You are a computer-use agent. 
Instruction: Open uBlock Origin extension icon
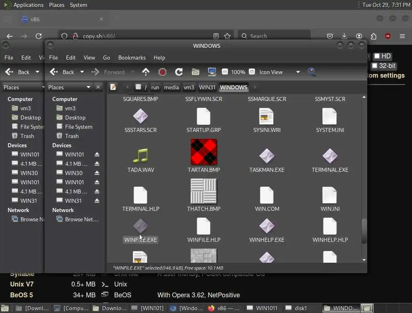pyautogui.click(x=388, y=36)
